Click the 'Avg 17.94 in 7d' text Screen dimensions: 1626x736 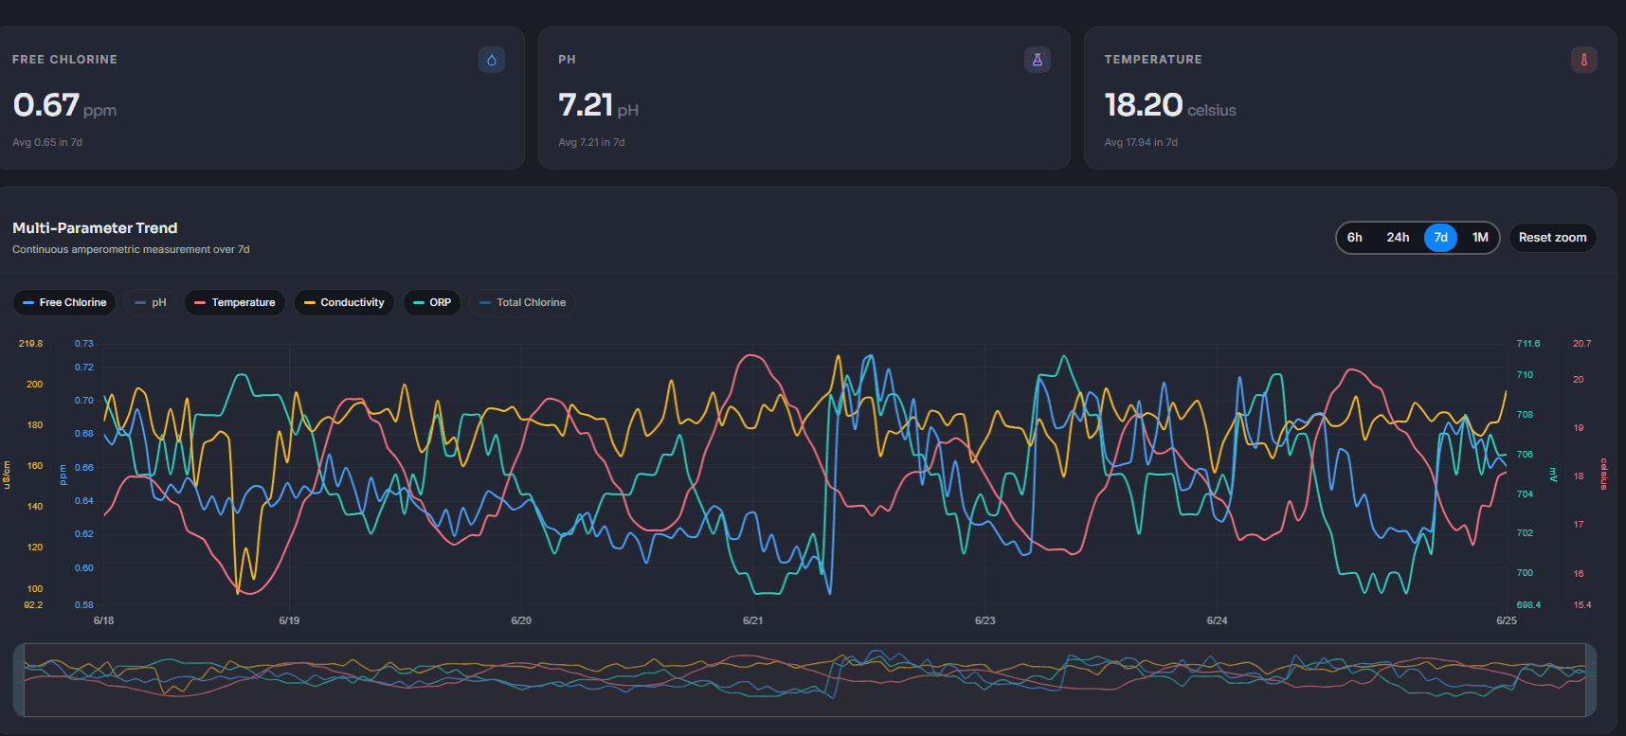[x=1141, y=142]
